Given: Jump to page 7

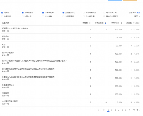Looking at the screenshot, I should tap(129, 110).
